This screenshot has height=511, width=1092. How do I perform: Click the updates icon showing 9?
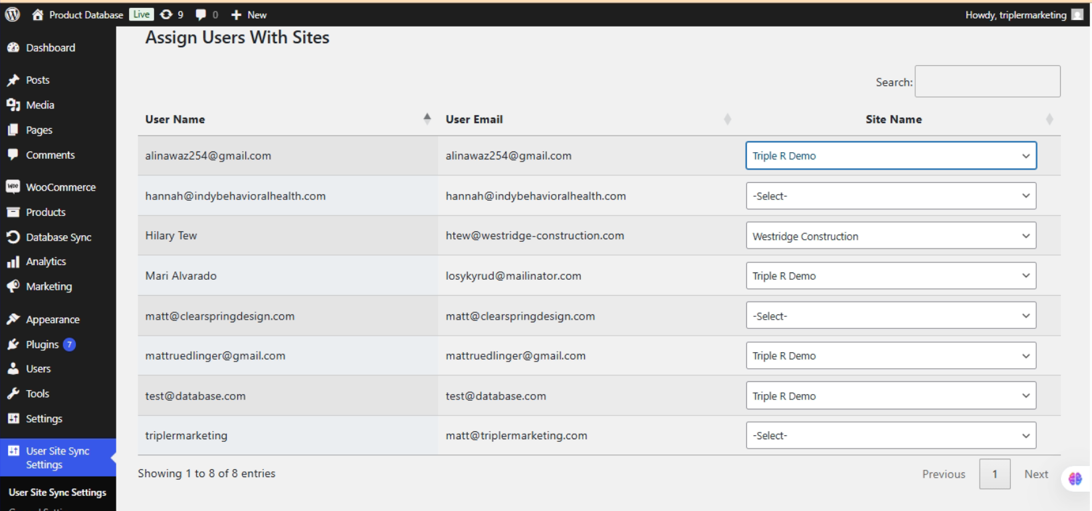[167, 15]
